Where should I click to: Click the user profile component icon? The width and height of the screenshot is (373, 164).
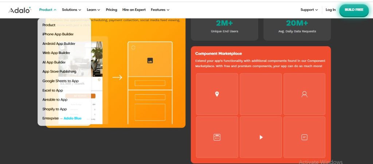point(304,94)
